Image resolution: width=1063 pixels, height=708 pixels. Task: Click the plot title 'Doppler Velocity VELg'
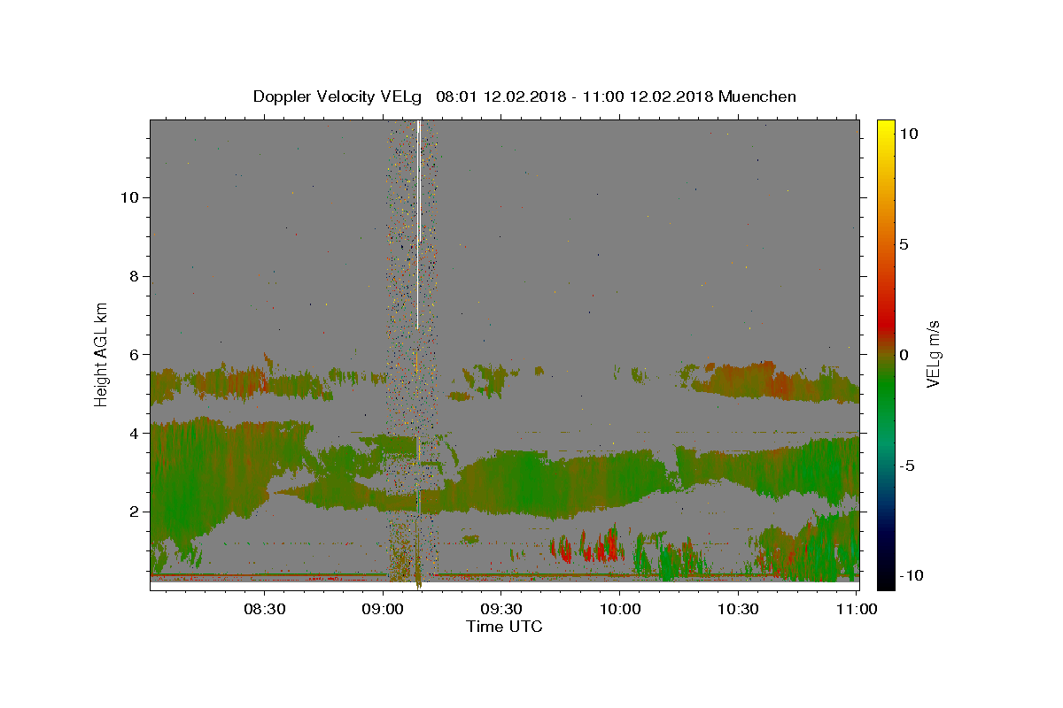click(337, 96)
